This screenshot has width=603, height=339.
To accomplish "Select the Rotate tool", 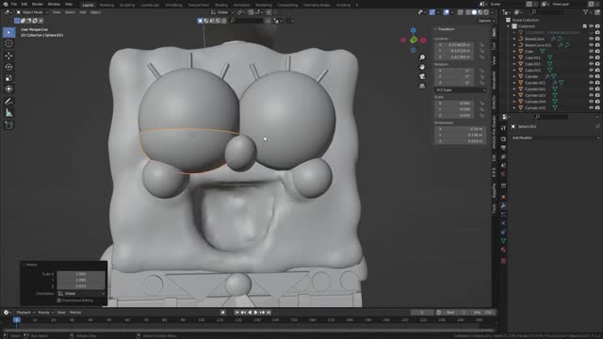I will pos(8,67).
